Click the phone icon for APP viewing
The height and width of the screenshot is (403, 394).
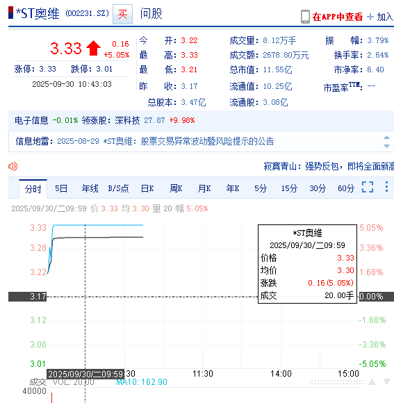point(305,17)
